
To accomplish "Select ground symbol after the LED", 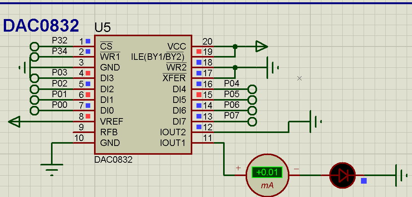I will [402, 175].
